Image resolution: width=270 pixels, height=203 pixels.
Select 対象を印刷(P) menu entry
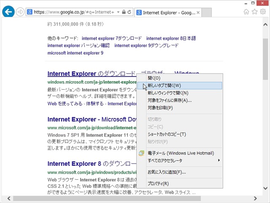click(180, 108)
